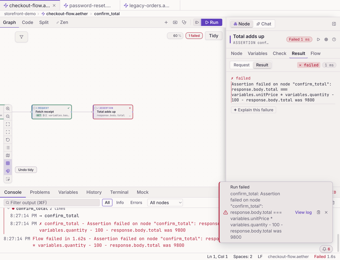Collapse the confirm_total console group chevron

tap(8, 209)
